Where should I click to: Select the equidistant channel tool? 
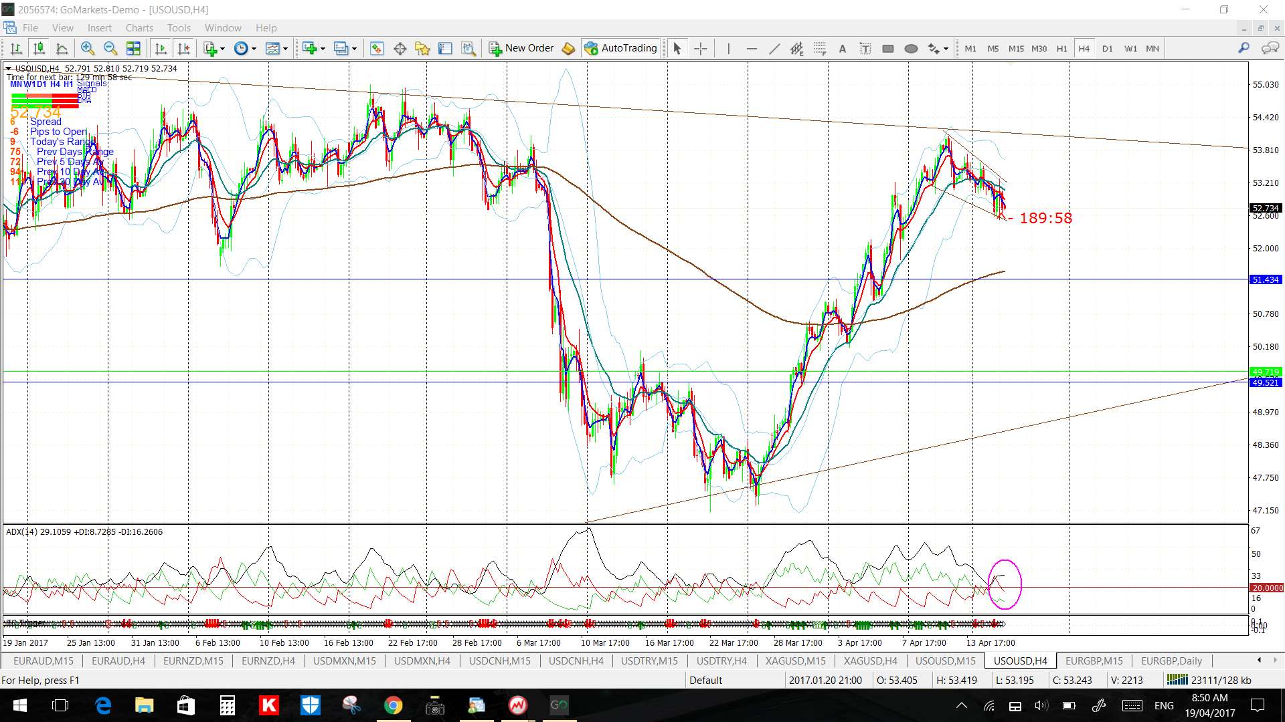pyautogui.click(x=796, y=48)
